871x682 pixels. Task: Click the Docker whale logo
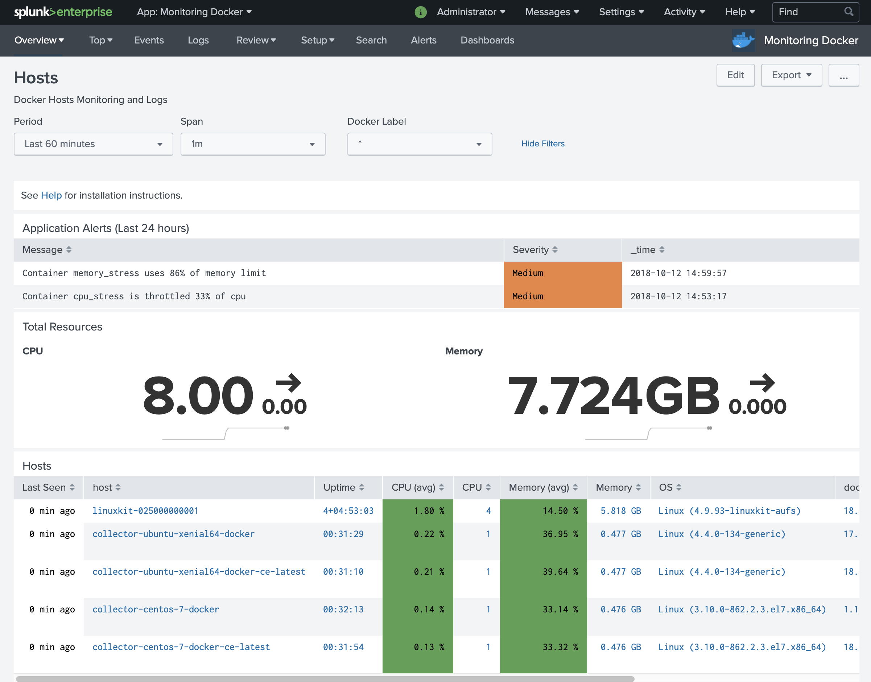[x=743, y=40]
